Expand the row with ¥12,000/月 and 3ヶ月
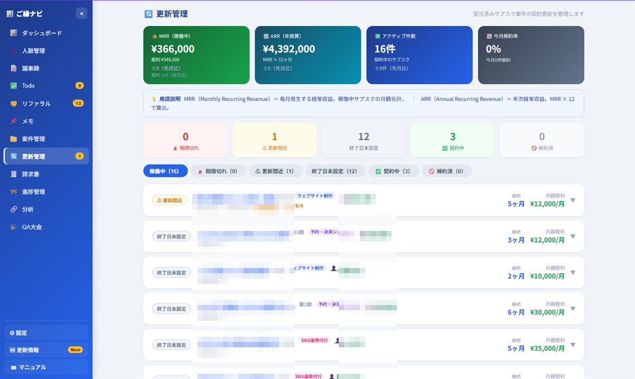Viewport: 635px width, 379px height. (x=573, y=236)
